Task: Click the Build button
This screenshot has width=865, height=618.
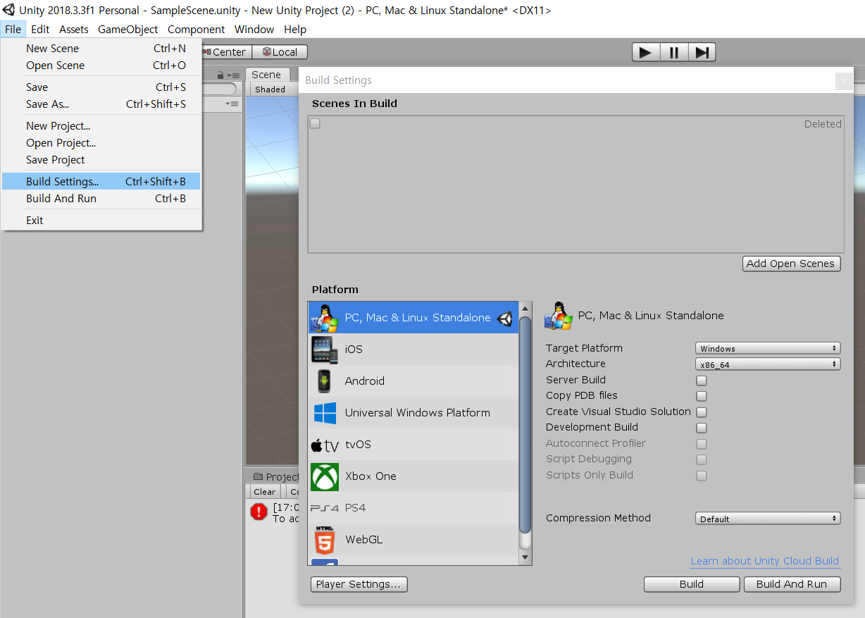Action: 692,584
